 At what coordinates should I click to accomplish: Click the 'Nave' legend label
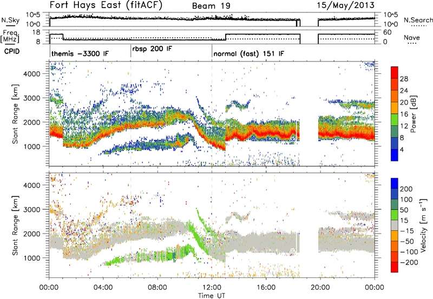pyautogui.click(x=412, y=37)
